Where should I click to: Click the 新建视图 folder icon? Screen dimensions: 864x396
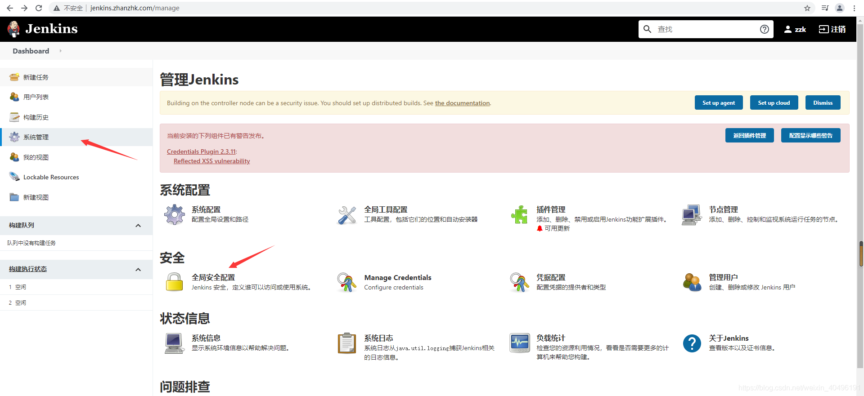click(14, 197)
